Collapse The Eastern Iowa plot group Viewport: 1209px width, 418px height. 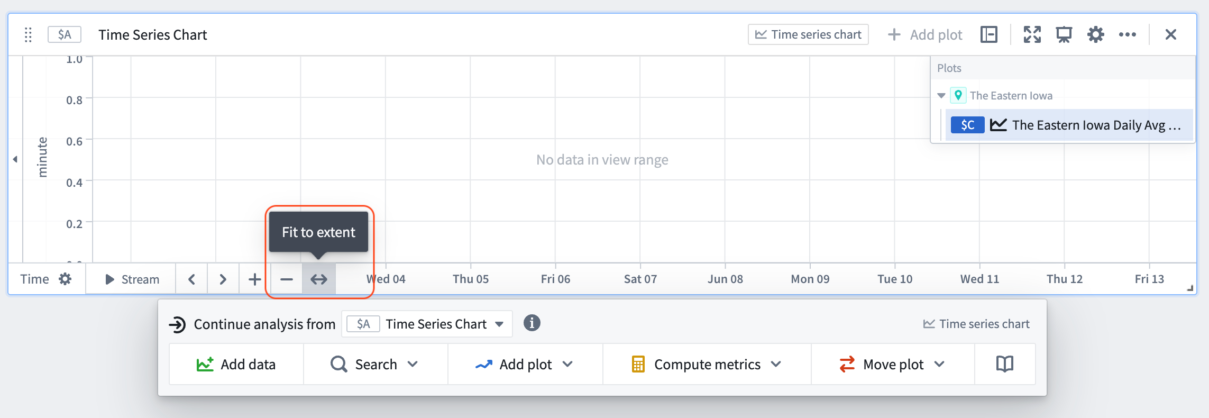click(941, 96)
